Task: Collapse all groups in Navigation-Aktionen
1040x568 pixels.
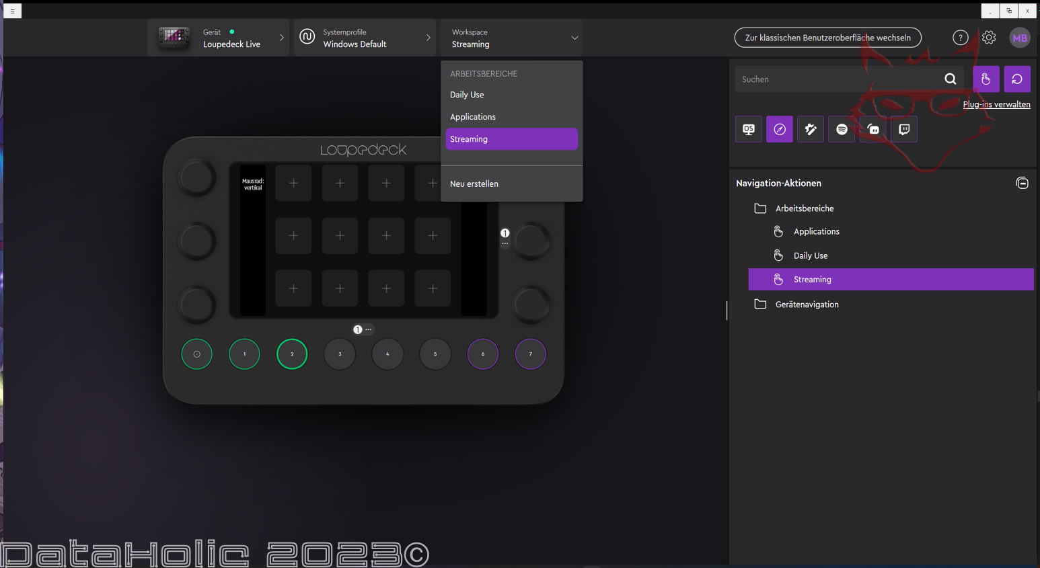Action: pos(1023,183)
